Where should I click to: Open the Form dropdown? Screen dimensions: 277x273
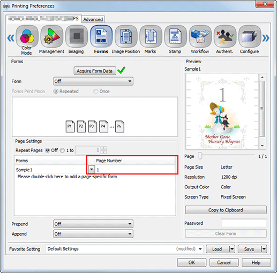[93, 81]
